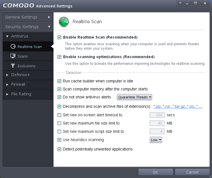Open the Exclusions settings page

coord(28,66)
